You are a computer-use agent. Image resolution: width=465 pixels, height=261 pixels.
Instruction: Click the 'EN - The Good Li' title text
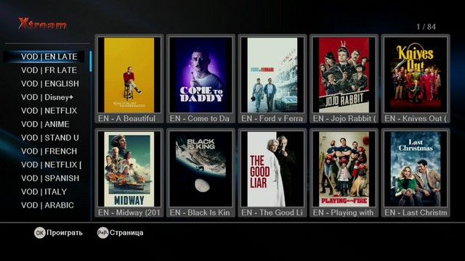(x=272, y=212)
